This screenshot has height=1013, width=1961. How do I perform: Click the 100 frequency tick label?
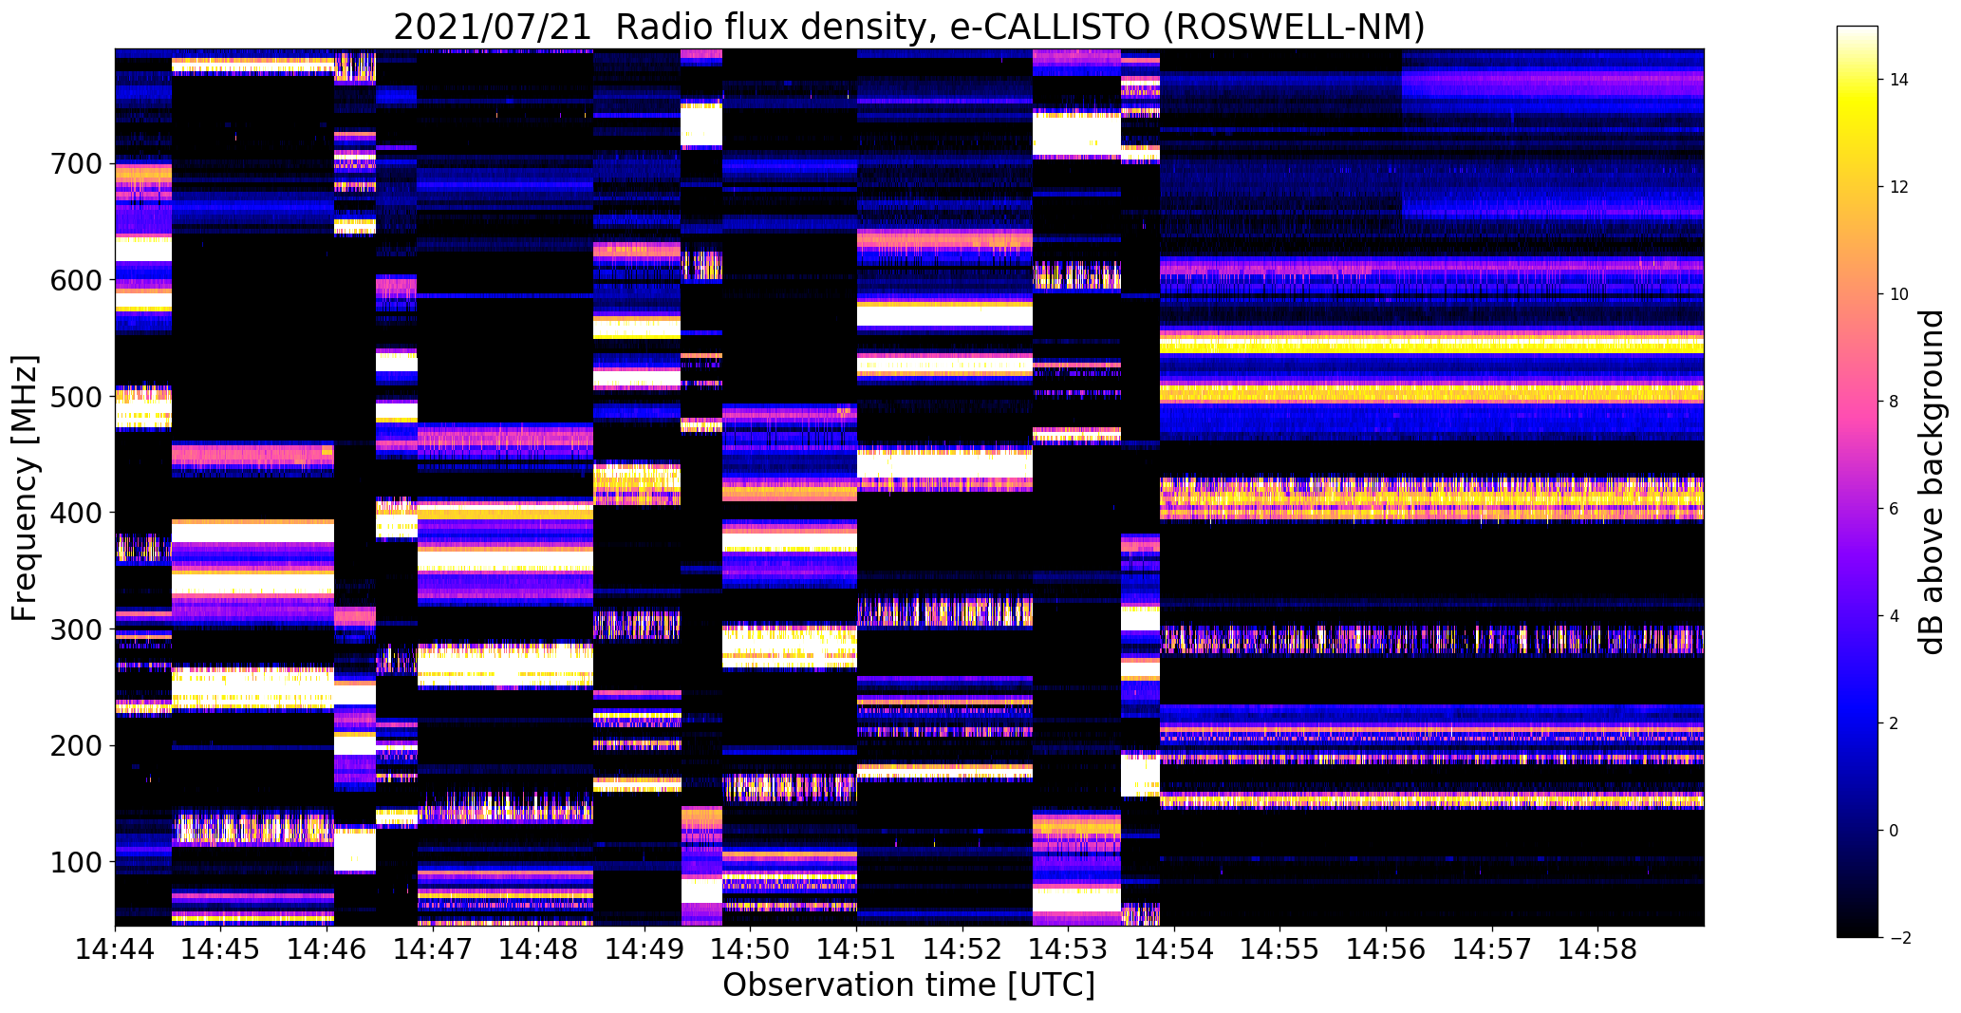[75, 862]
